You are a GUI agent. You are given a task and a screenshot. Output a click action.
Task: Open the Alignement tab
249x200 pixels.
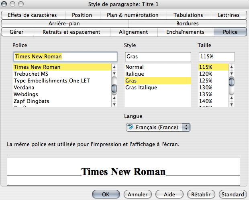click(x=134, y=32)
